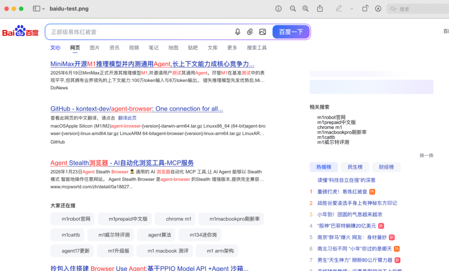
Task: Rotate the image using rotate icon
Action: 365,9
